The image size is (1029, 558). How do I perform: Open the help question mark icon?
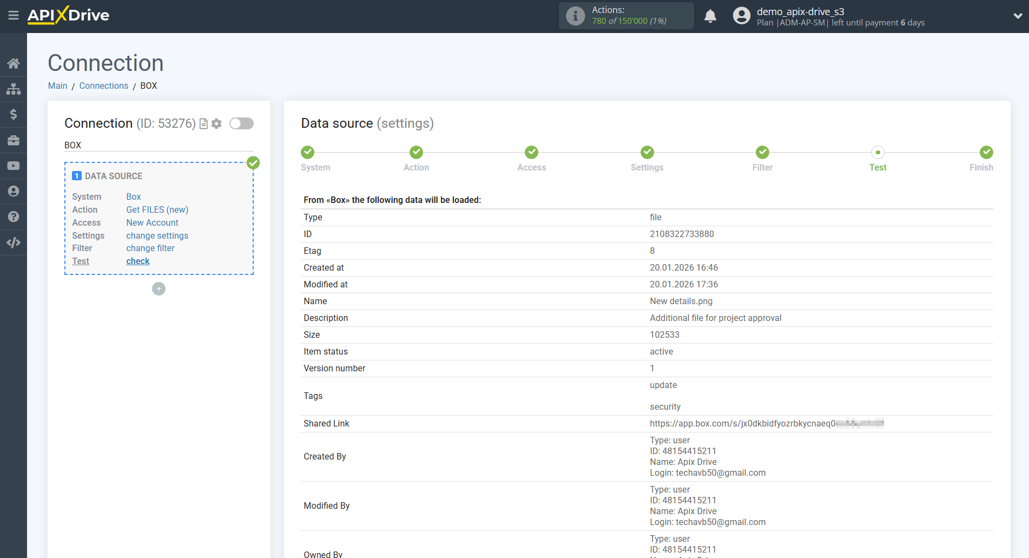pos(14,216)
